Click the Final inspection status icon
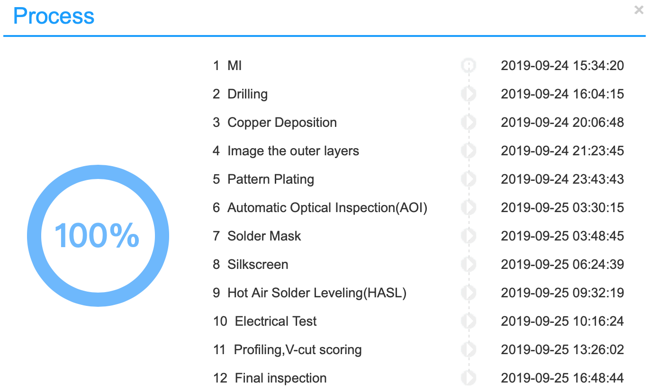 469,378
